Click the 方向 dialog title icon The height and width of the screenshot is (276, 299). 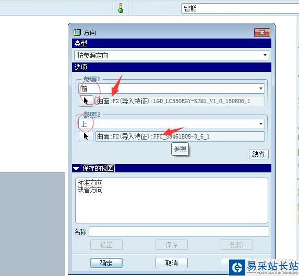[77, 33]
